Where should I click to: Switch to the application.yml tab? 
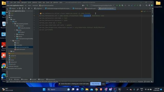pos(91,8)
